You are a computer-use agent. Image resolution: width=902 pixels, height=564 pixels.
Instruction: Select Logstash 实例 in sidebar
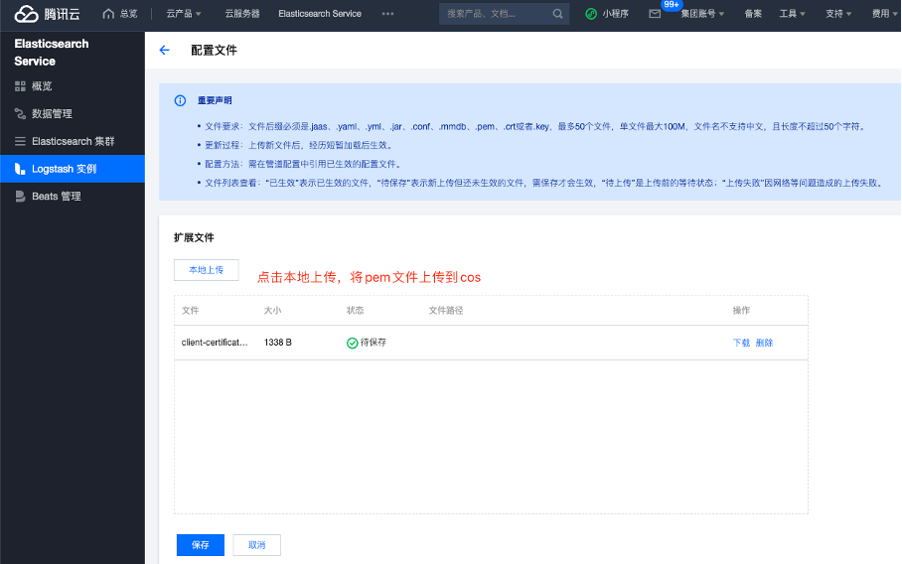(x=73, y=169)
